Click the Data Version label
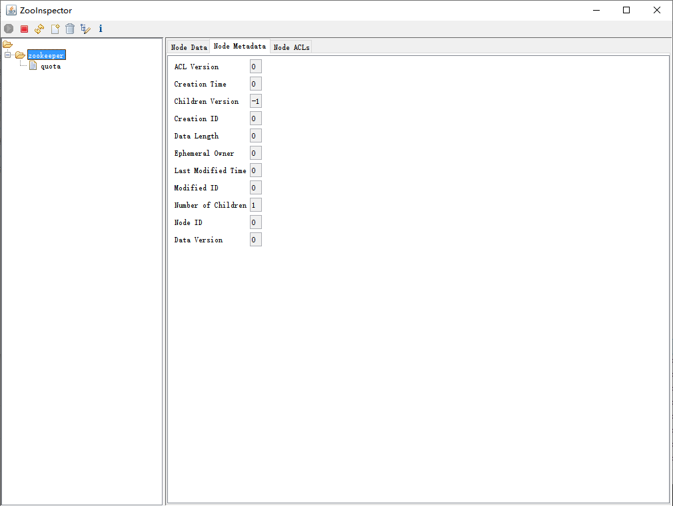The image size is (673, 506). pyautogui.click(x=199, y=240)
